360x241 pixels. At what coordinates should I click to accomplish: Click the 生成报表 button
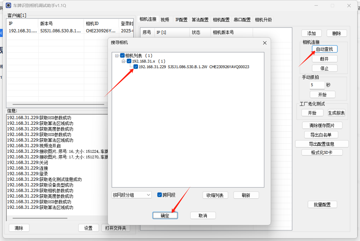[337, 113]
